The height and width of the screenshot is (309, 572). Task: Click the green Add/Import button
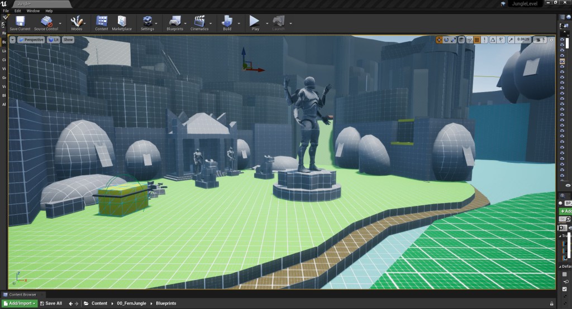[19, 303]
